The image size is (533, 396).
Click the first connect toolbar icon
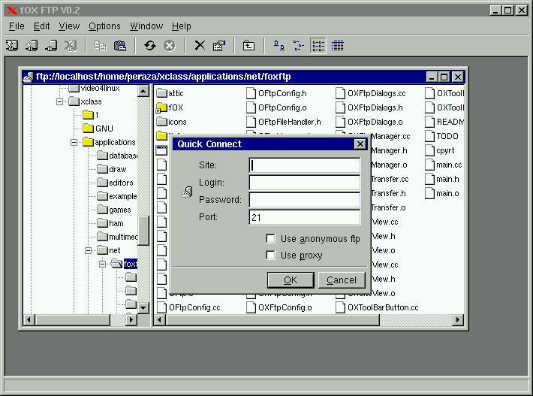click(x=12, y=46)
